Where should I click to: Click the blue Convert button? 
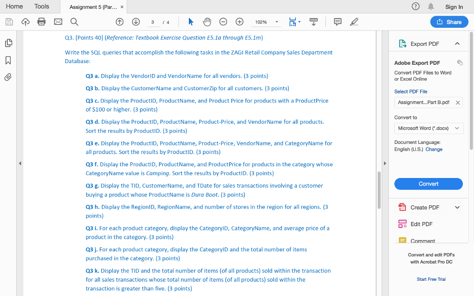[x=428, y=184]
